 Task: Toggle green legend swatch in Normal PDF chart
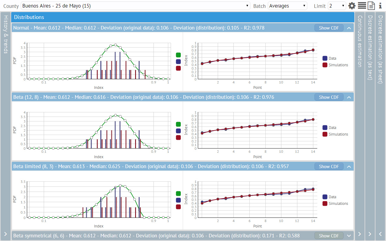178,55
